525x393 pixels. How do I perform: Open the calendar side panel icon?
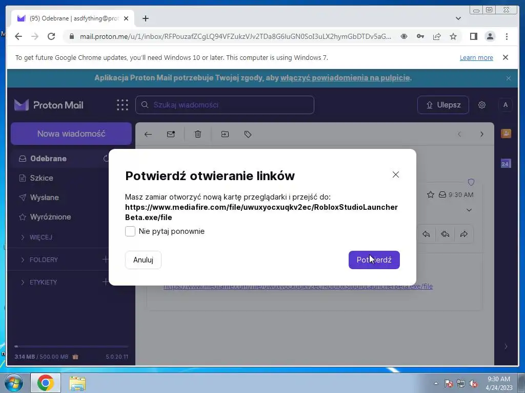(x=506, y=163)
